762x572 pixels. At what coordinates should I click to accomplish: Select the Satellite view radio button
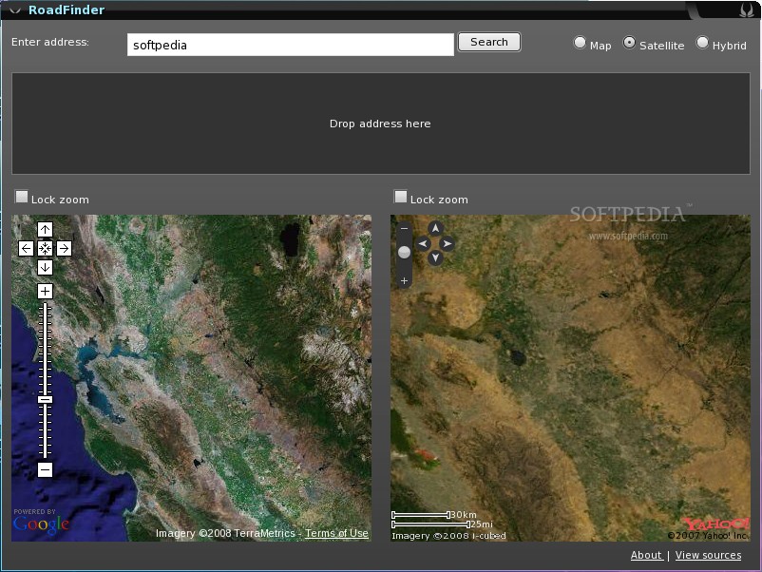pos(629,43)
